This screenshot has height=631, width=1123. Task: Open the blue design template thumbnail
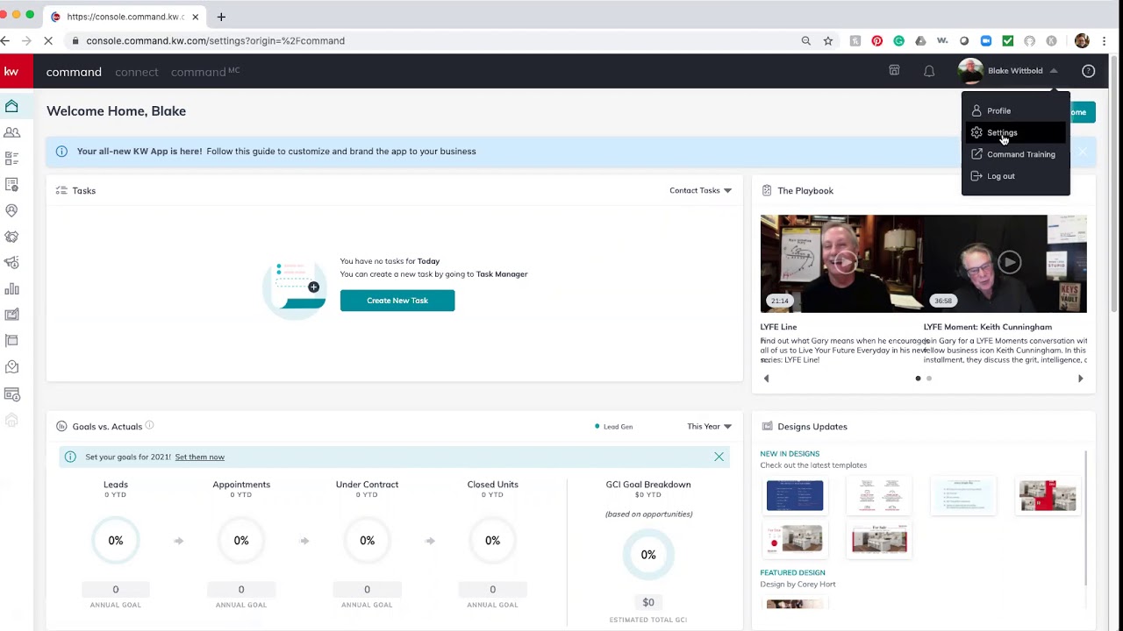[x=795, y=496]
